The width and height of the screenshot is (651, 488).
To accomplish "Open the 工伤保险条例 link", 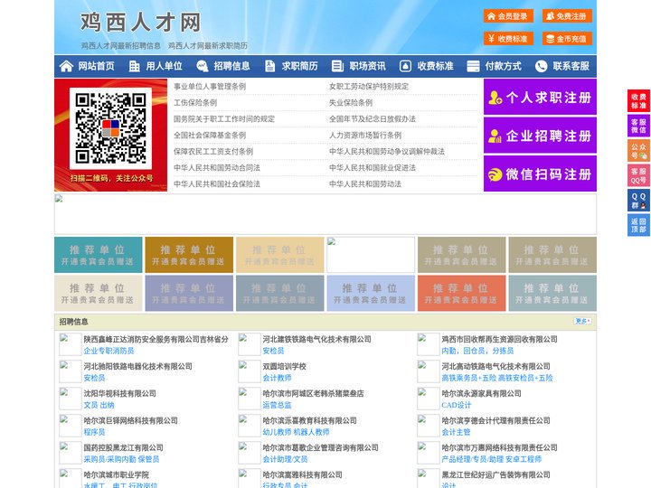I will click(195, 102).
